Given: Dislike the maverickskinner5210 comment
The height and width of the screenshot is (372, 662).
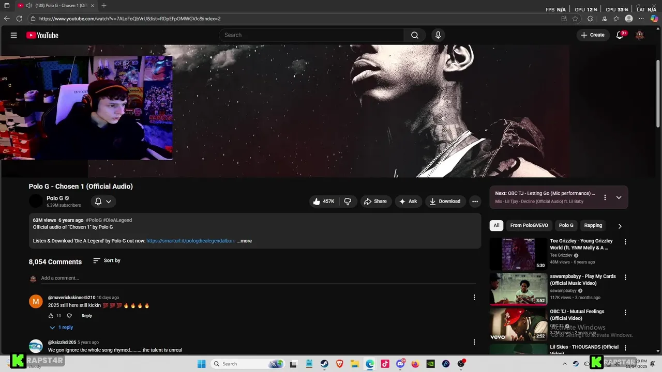Looking at the screenshot, I should (69, 316).
